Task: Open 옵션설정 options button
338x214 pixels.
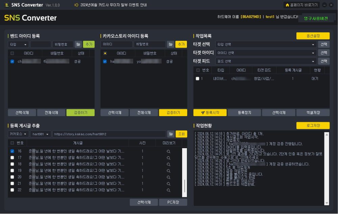Action: click(313, 36)
